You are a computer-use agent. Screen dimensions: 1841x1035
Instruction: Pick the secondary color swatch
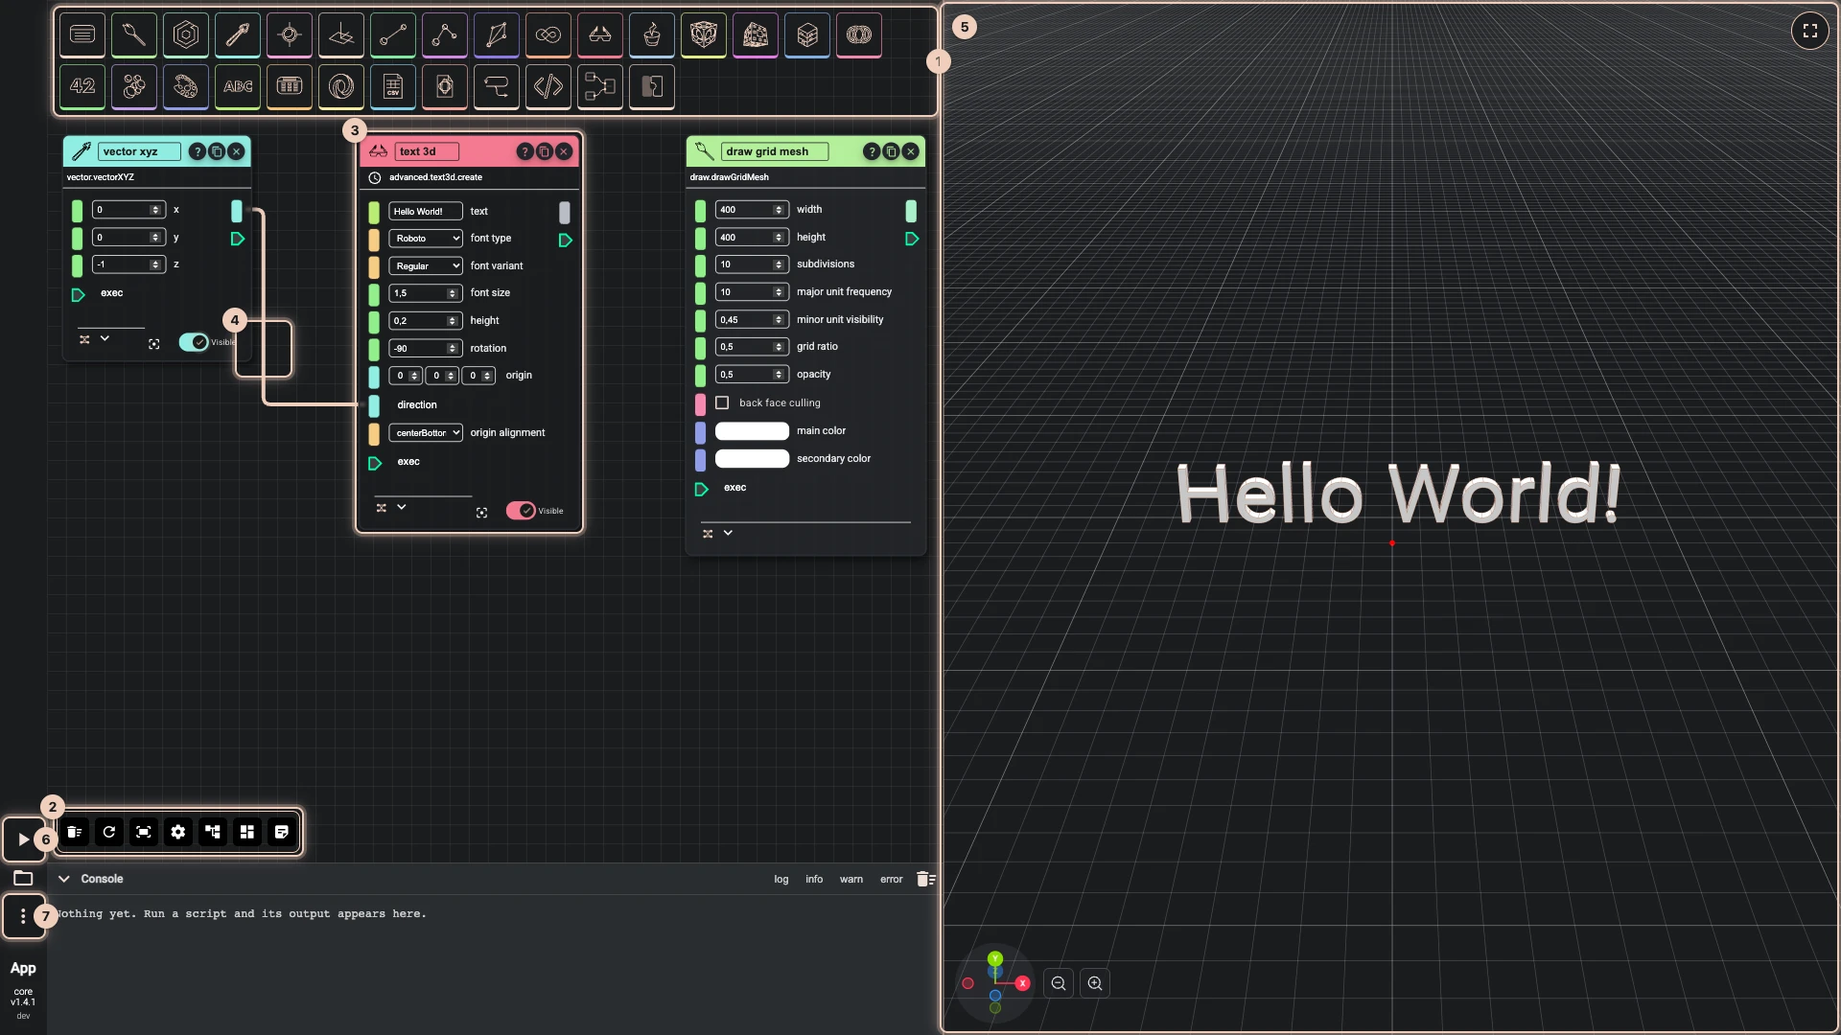pos(752,459)
